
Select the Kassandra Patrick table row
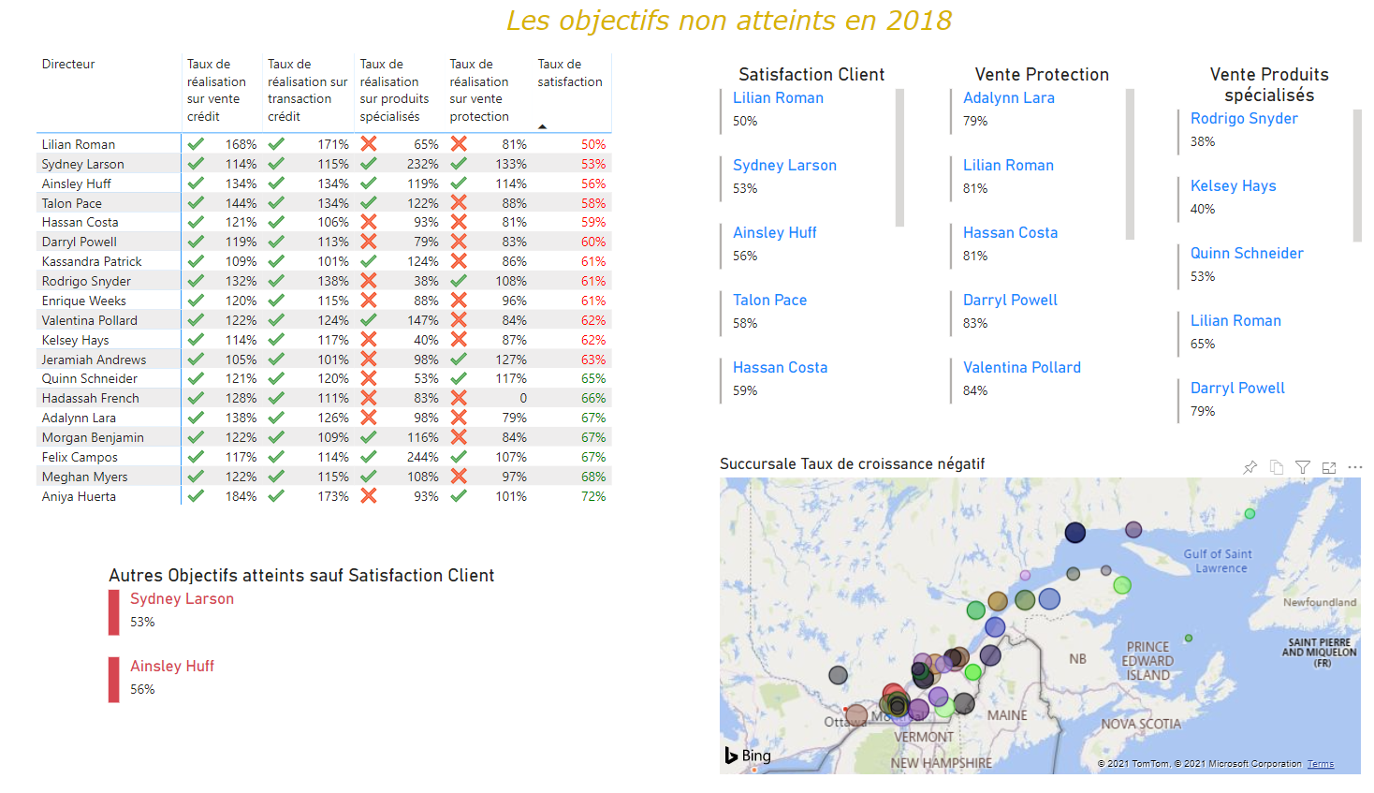click(92, 261)
